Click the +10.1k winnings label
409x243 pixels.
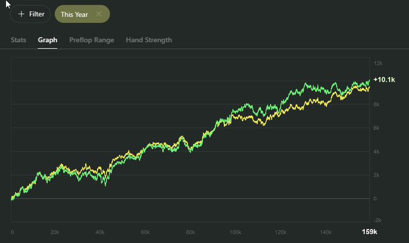coord(383,79)
